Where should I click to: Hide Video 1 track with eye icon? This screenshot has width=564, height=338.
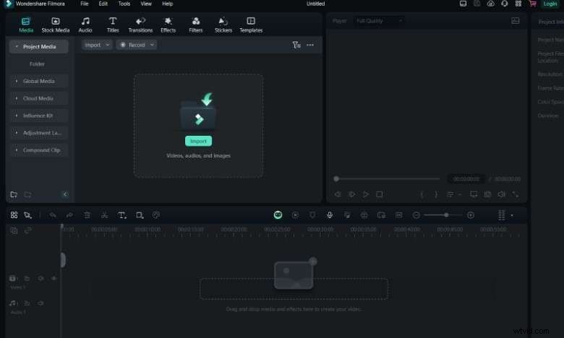click(x=54, y=278)
